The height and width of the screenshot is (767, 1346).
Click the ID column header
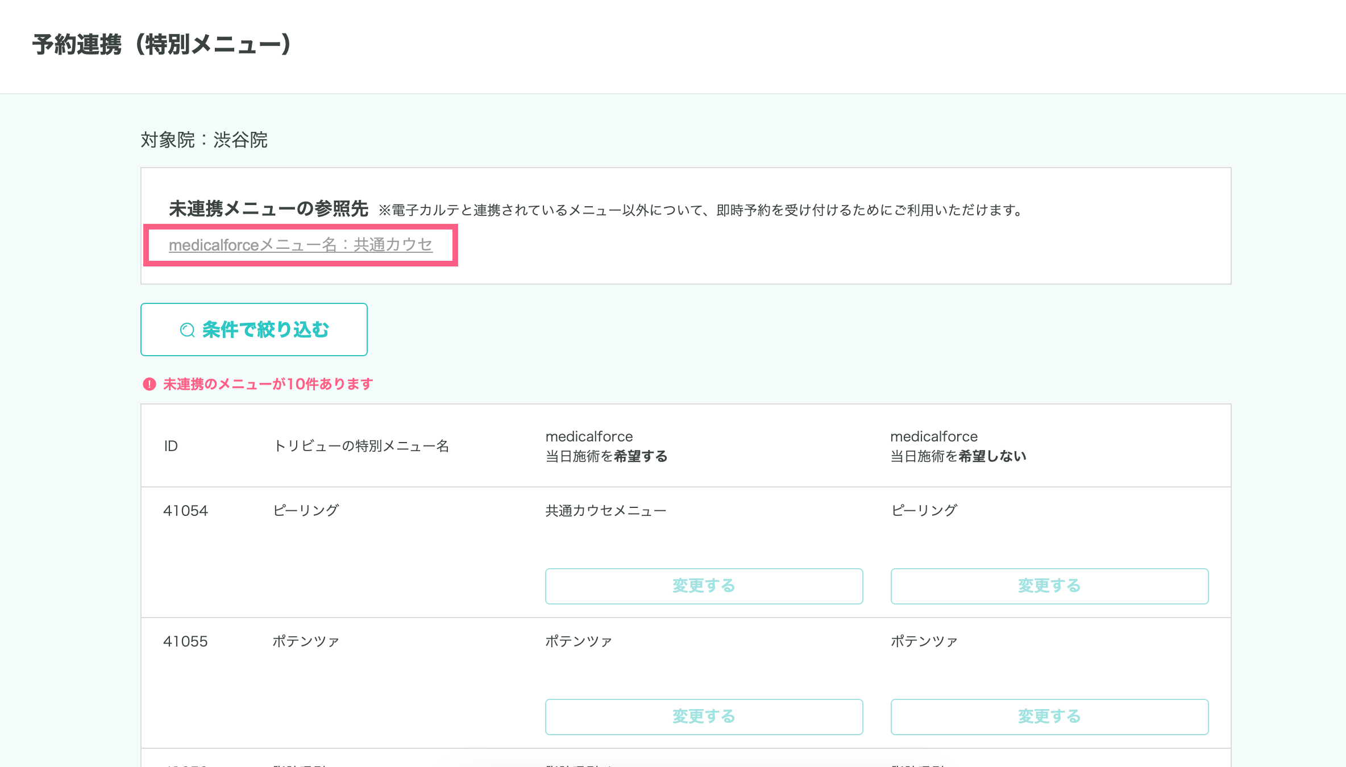tap(171, 446)
